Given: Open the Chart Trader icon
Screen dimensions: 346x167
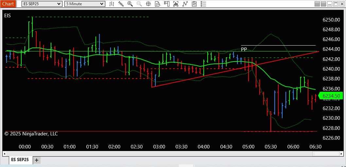Looking at the screenshot, I should (166, 4).
